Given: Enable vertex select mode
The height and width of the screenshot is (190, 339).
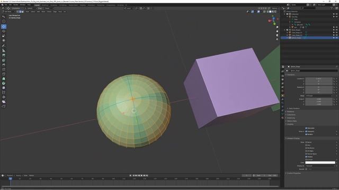Looking at the screenshot, I should pyautogui.click(x=17, y=12).
